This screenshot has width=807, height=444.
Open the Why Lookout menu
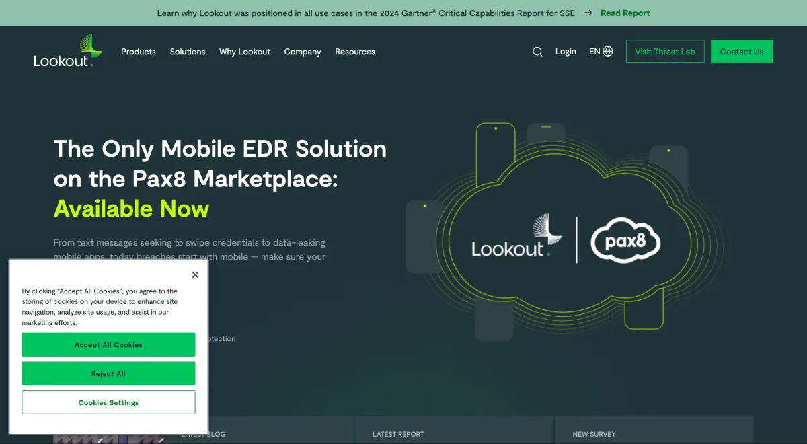click(245, 52)
